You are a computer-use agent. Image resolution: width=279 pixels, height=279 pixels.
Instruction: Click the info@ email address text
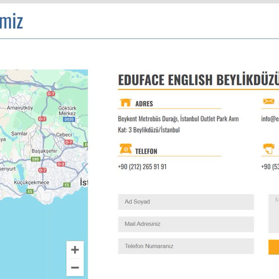point(270,119)
